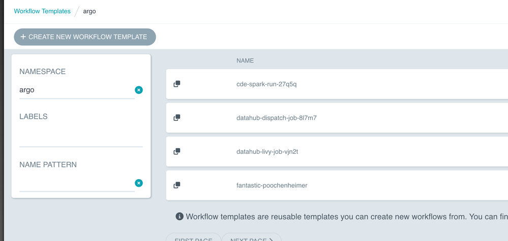Click the NAME PATTERN filter label
The height and width of the screenshot is (241, 508).
[48, 165]
